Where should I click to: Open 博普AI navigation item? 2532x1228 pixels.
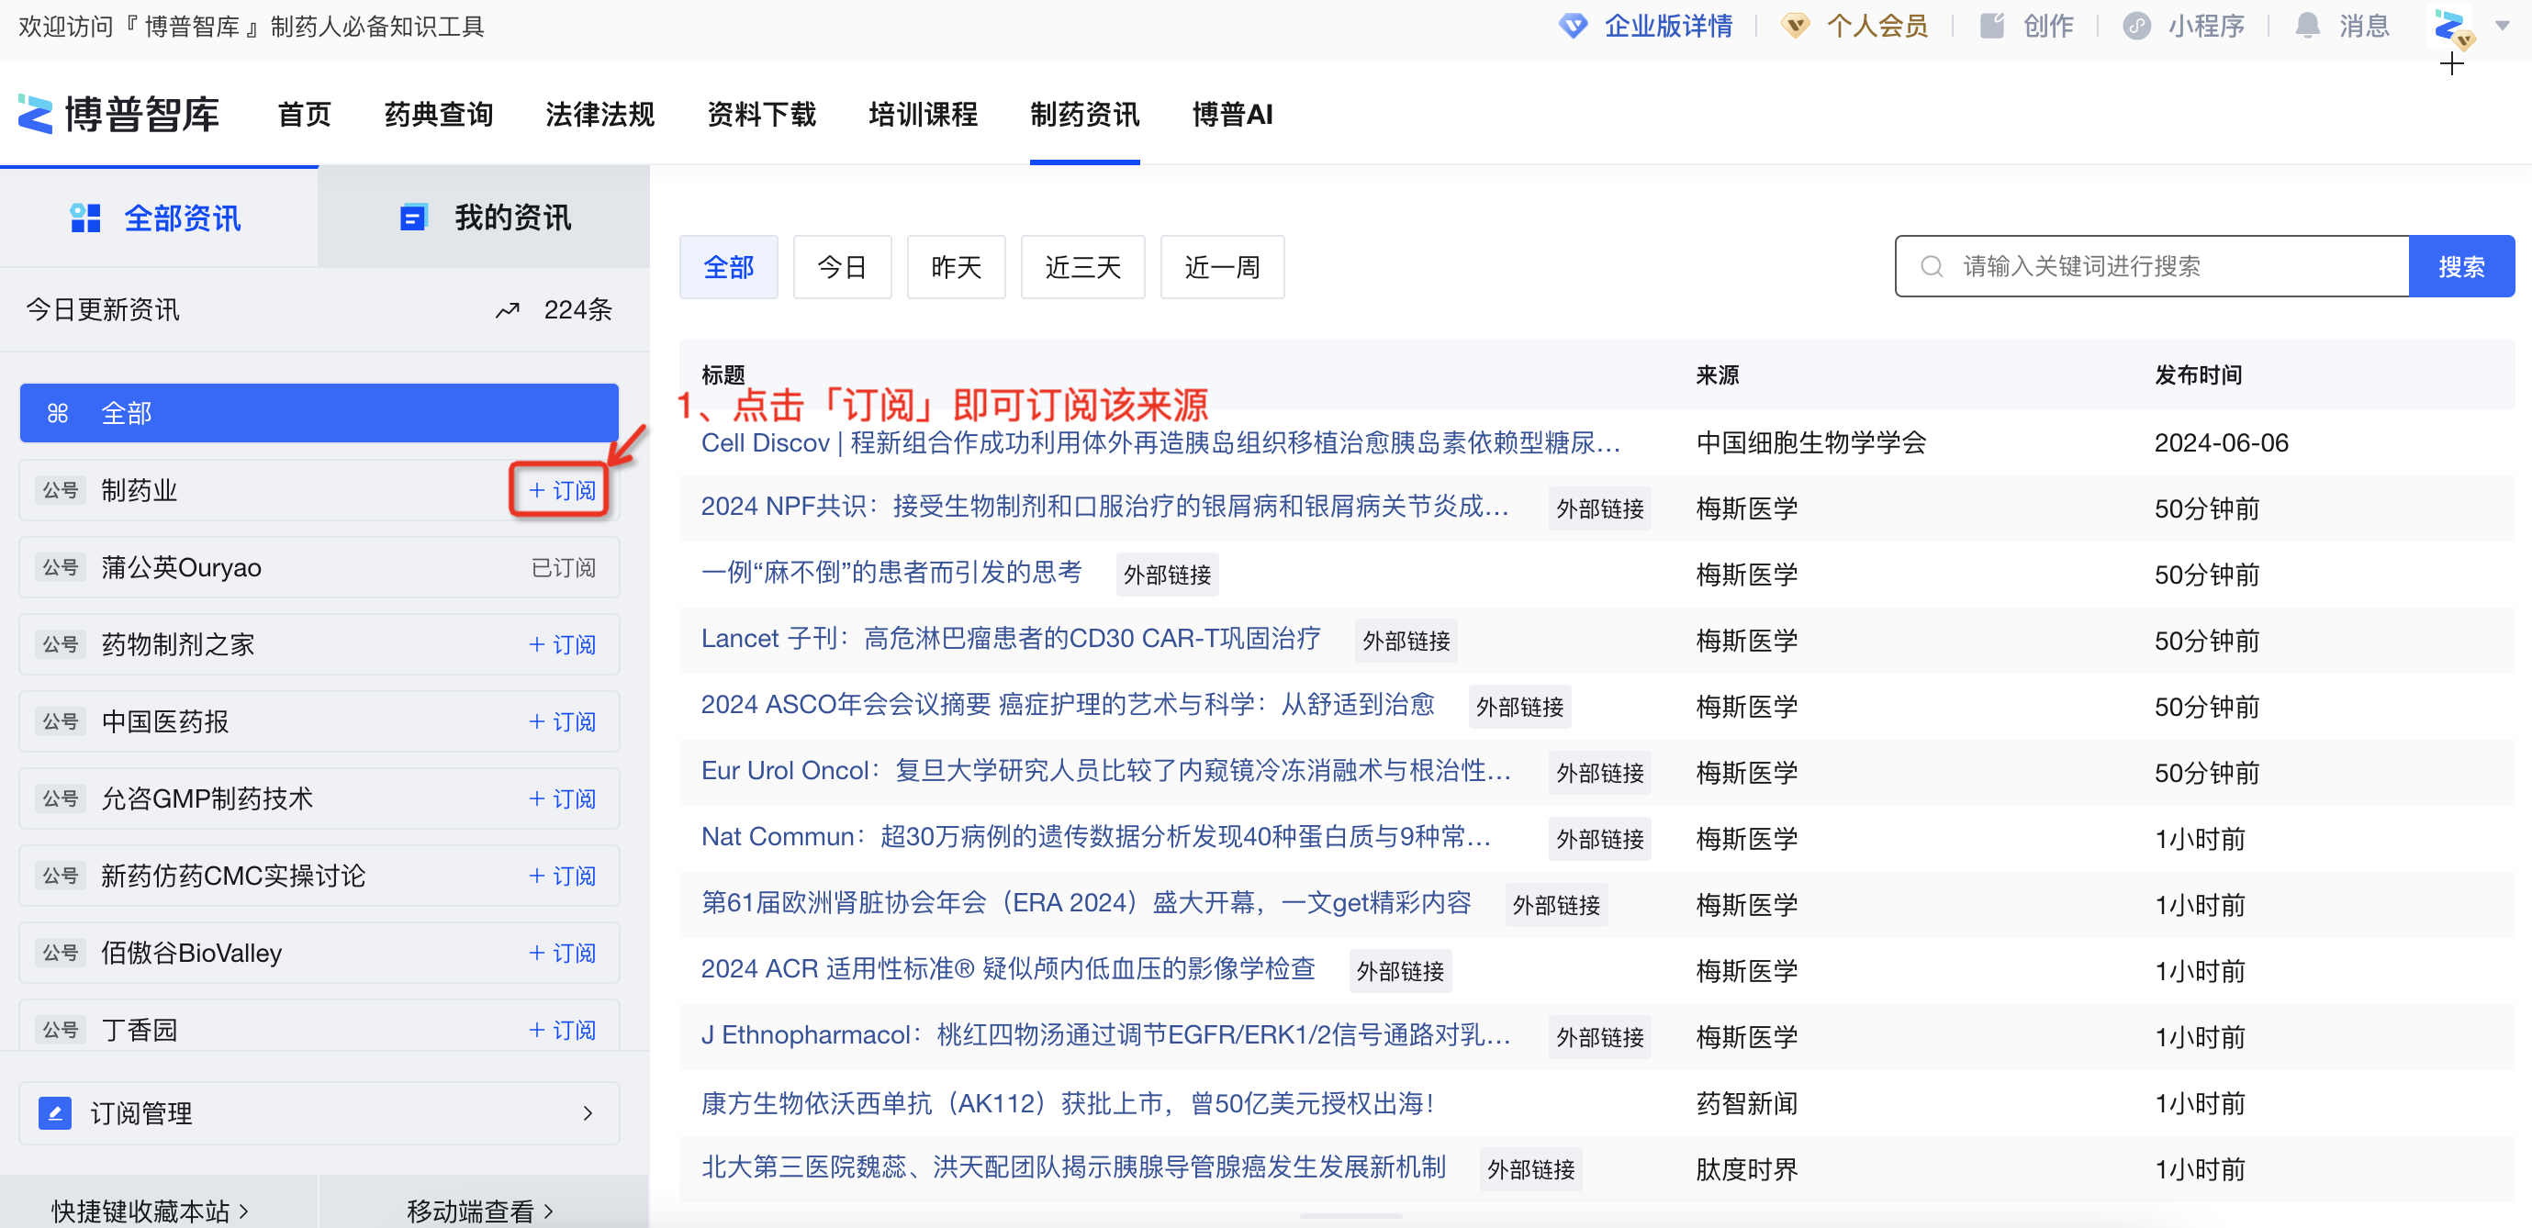coord(1232,114)
